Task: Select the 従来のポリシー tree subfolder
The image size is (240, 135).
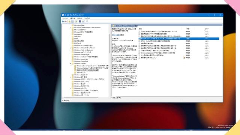Action: click(x=81, y=72)
